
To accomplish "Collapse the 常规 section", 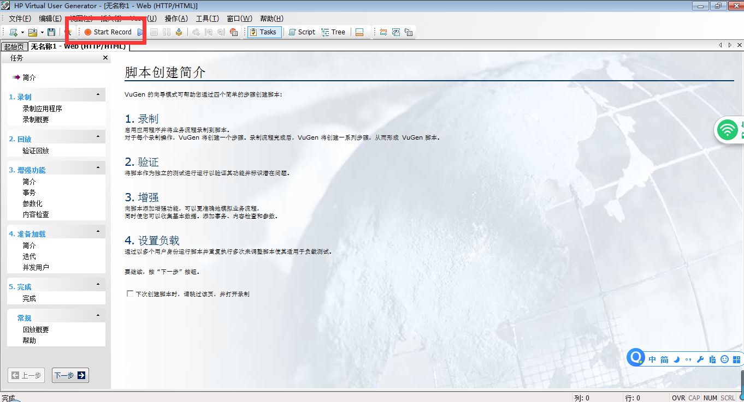I will [98, 316].
